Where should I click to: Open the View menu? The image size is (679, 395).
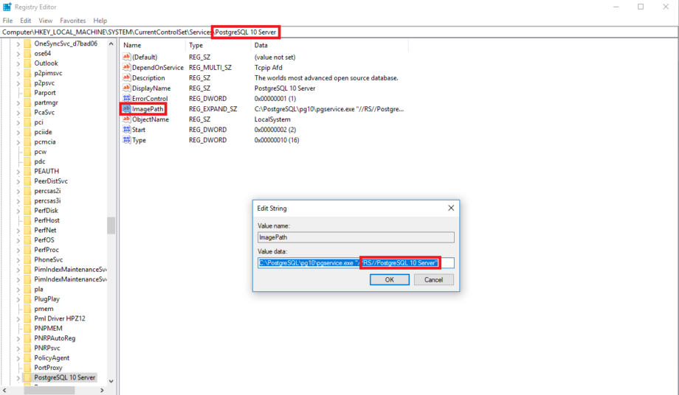coord(46,21)
